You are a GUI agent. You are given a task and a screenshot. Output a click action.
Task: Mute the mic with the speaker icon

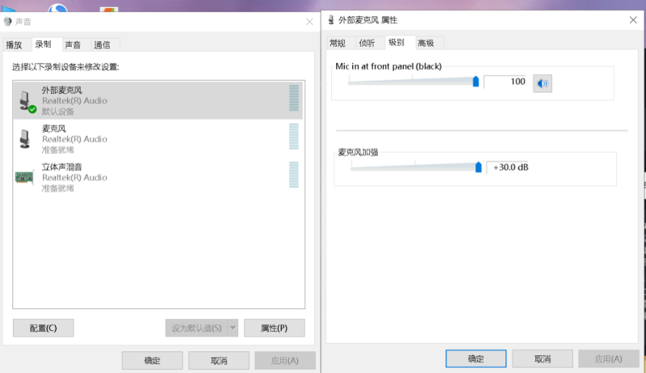[542, 82]
